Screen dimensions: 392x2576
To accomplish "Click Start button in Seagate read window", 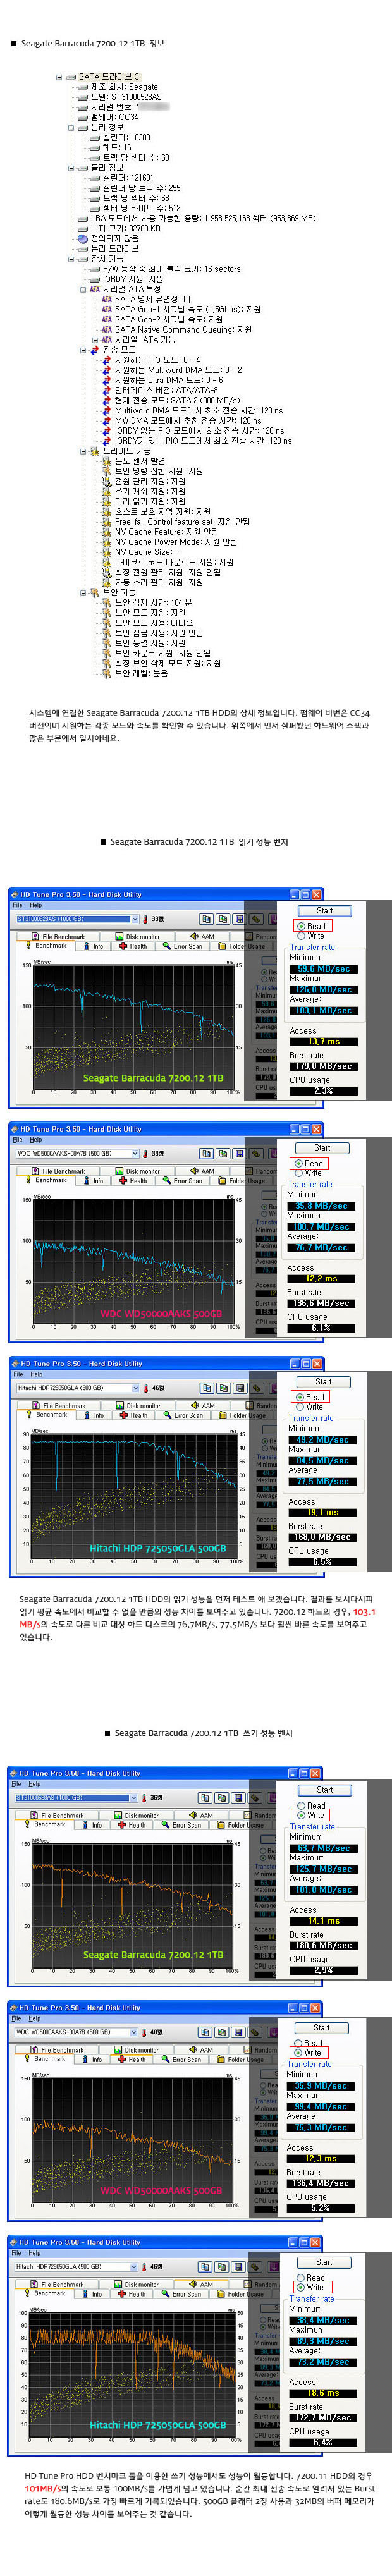I will point(325,911).
